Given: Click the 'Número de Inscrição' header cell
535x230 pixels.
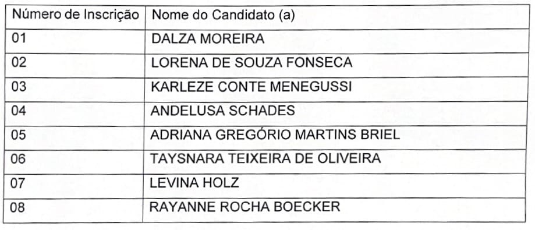Looking at the screenshot, I should point(76,16).
